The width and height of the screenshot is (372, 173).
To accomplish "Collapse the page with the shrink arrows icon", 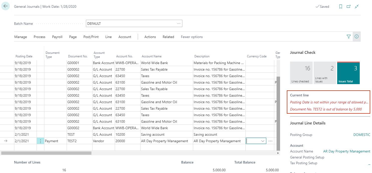I will point(356,6).
